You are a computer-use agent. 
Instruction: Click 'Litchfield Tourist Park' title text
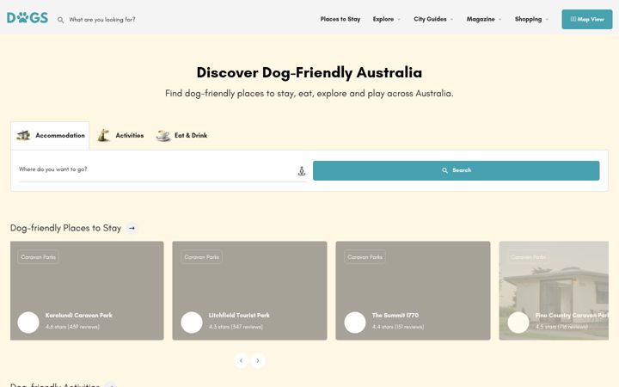239,315
